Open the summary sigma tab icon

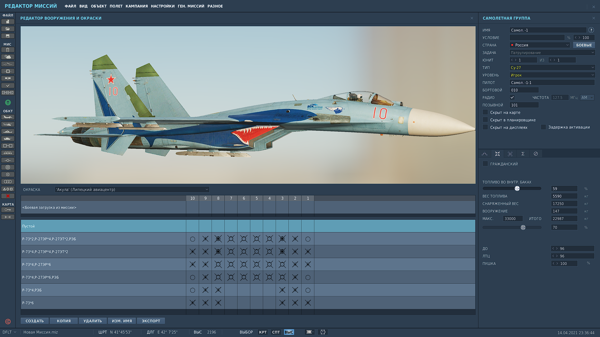[x=523, y=154]
